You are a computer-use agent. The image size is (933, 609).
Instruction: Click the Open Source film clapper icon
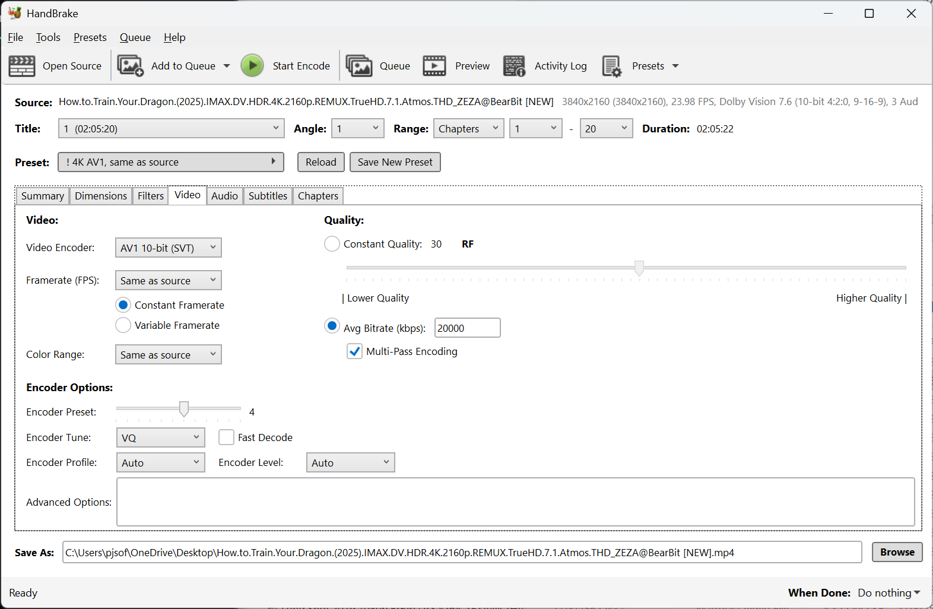coord(22,66)
